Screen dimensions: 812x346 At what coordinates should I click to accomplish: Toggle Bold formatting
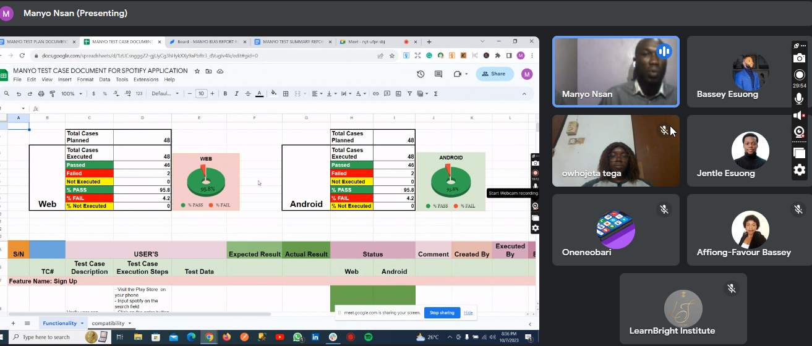coord(225,94)
